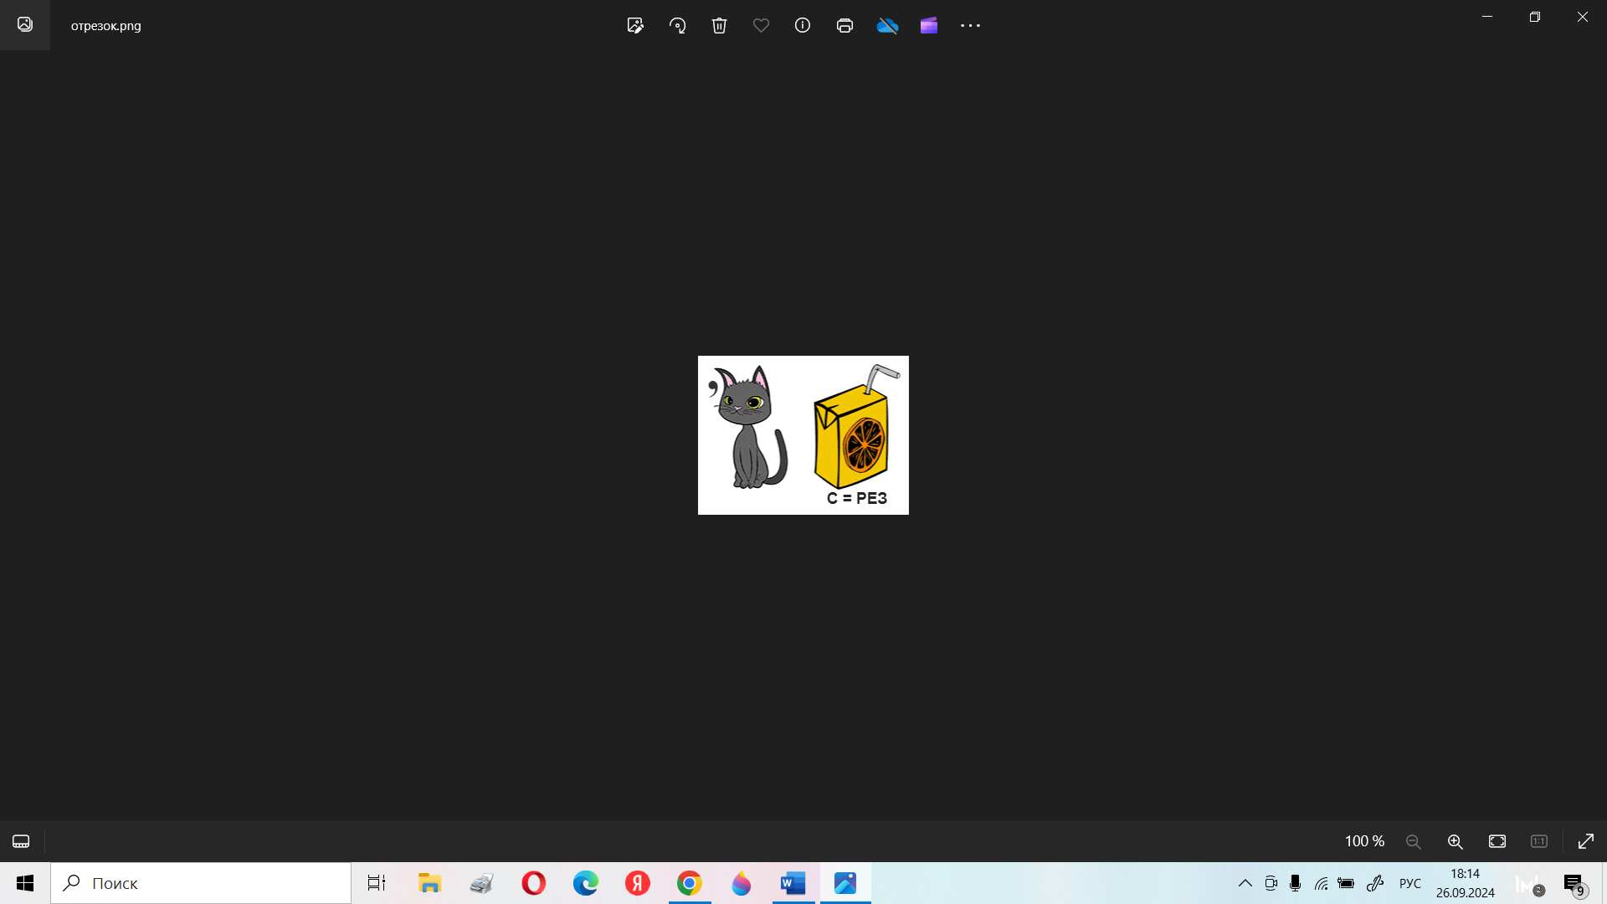This screenshot has width=1607, height=904.
Task: Open the Edit image tool
Action: [x=635, y=25]
